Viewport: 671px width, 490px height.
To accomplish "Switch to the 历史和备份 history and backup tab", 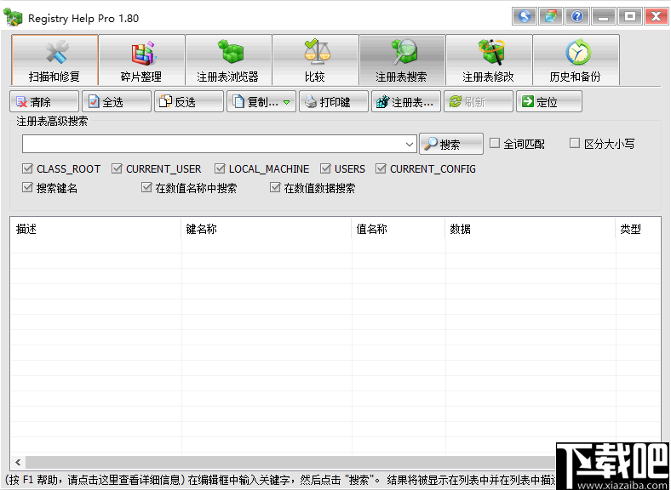I will point(576,60).
